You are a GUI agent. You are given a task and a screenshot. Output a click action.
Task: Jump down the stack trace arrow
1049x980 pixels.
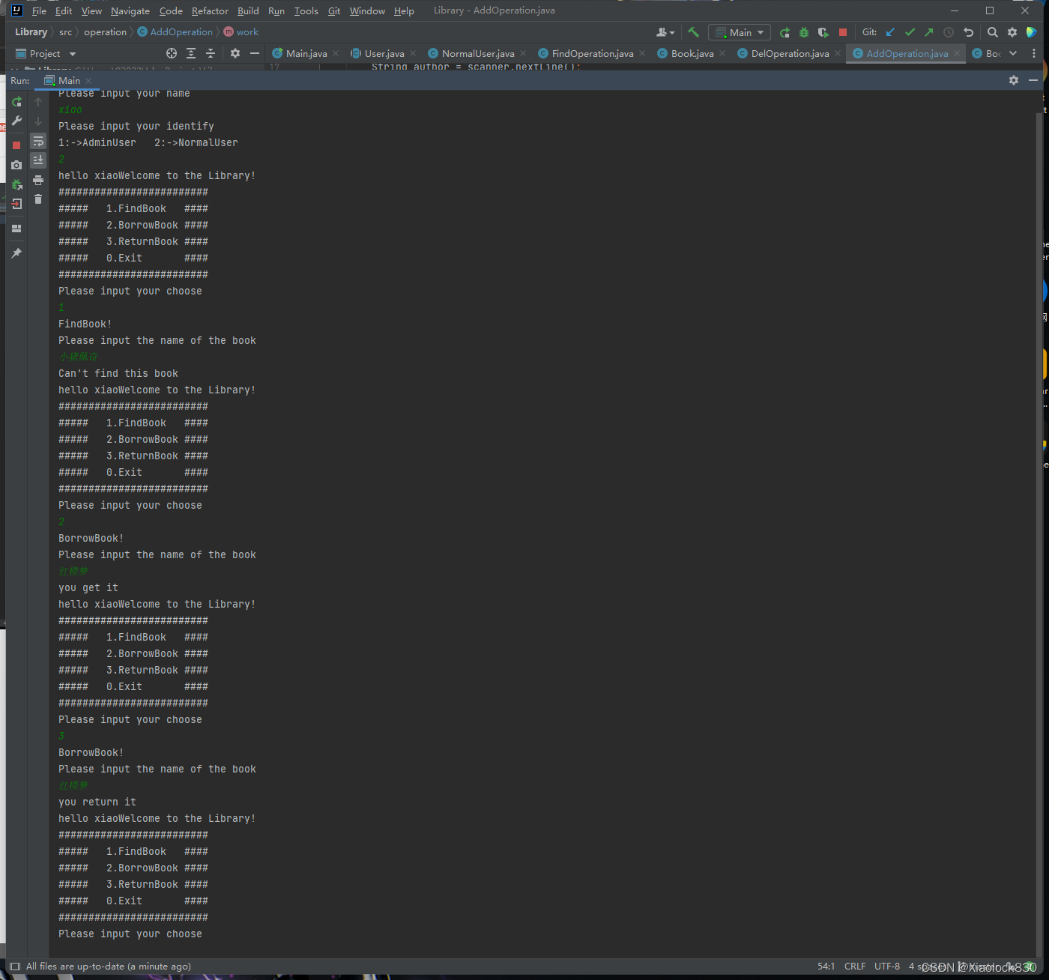click(x=38, y=121)
